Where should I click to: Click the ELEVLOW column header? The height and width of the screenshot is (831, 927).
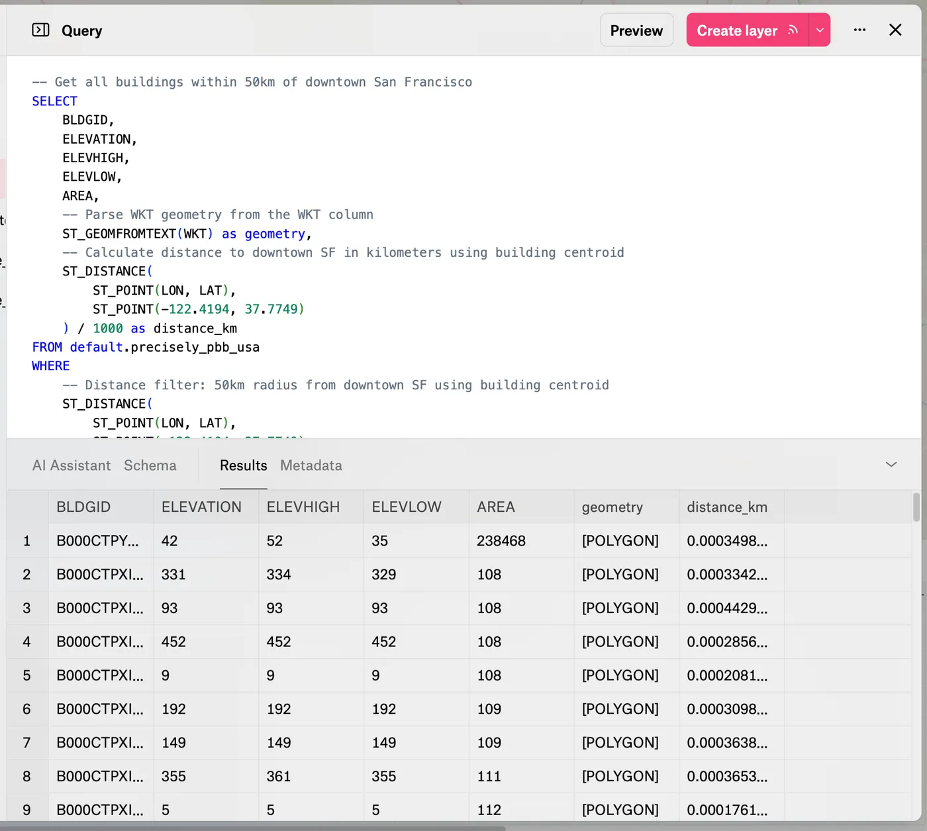[416, 507]
